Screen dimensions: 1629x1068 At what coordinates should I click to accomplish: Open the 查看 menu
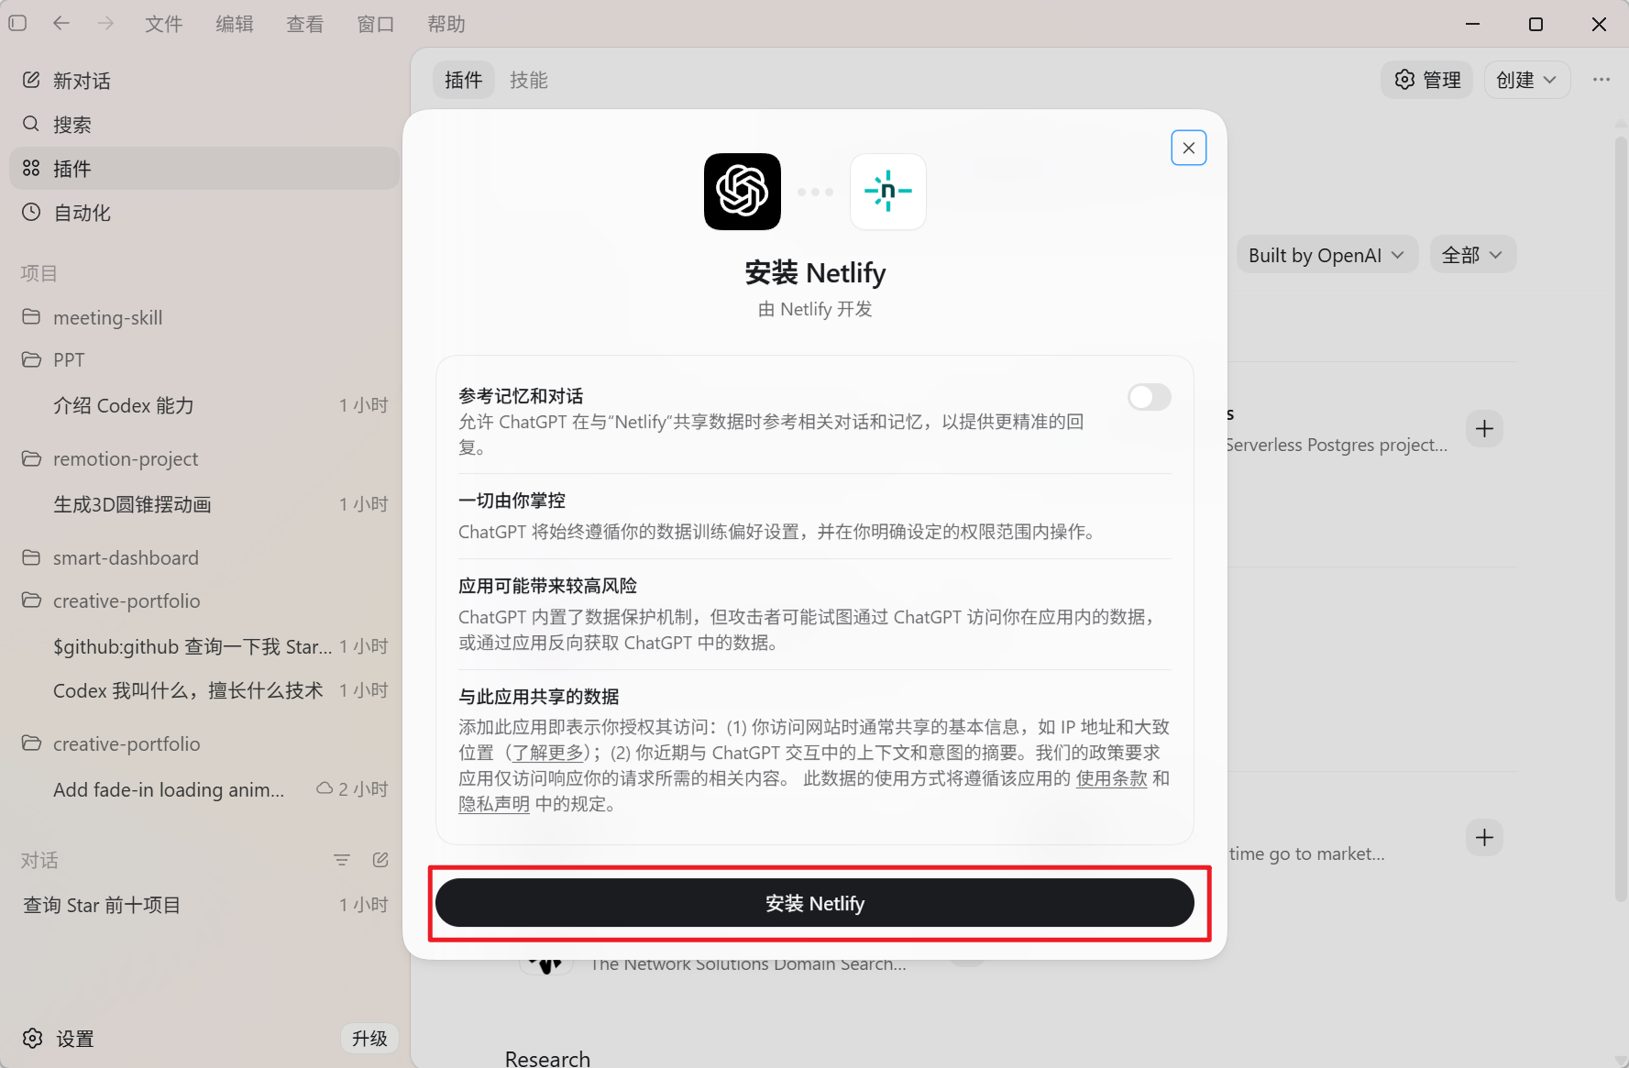(x=305, y=24)
